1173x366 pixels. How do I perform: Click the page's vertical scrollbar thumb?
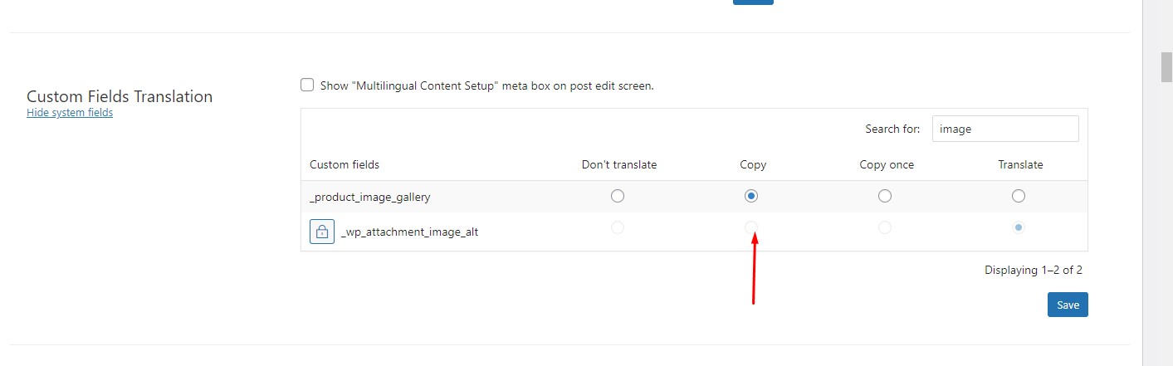pos(1166,66)
